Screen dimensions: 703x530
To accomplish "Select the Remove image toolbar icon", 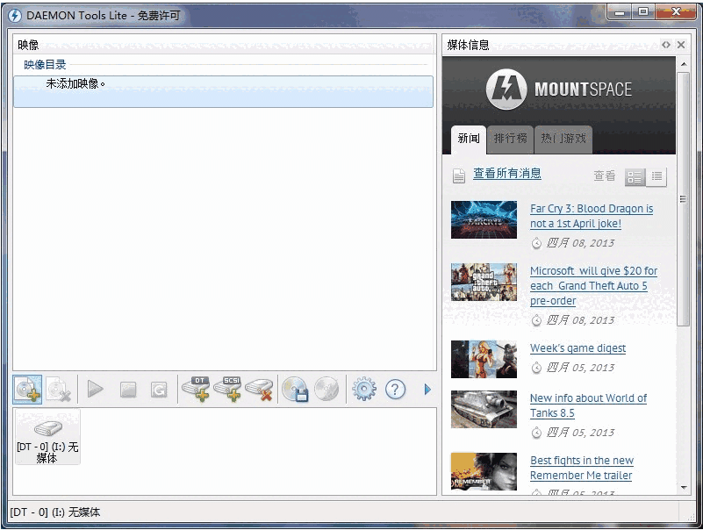I will pyautogui.click(x=60, y=389).
